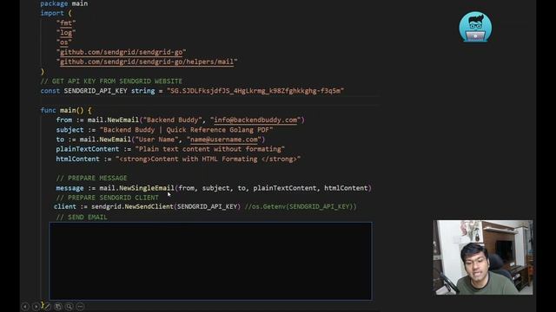The width and height of the screenshot is (556, 312).
Task: Activate the slide zoom magnifier
Action: [x=69, y=306]
